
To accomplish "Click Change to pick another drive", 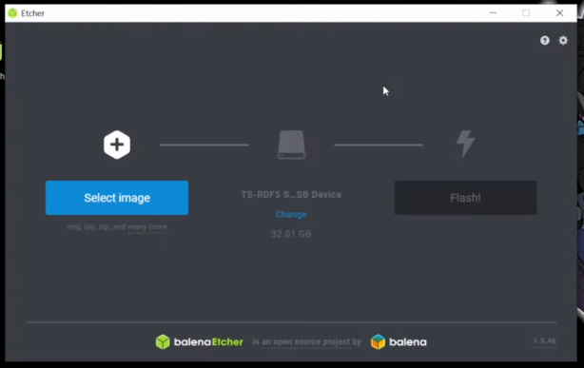I will [x=291, y=214].
